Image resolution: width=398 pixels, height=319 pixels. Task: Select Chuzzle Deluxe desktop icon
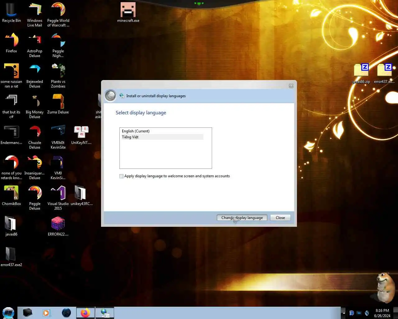pos(35,137)
